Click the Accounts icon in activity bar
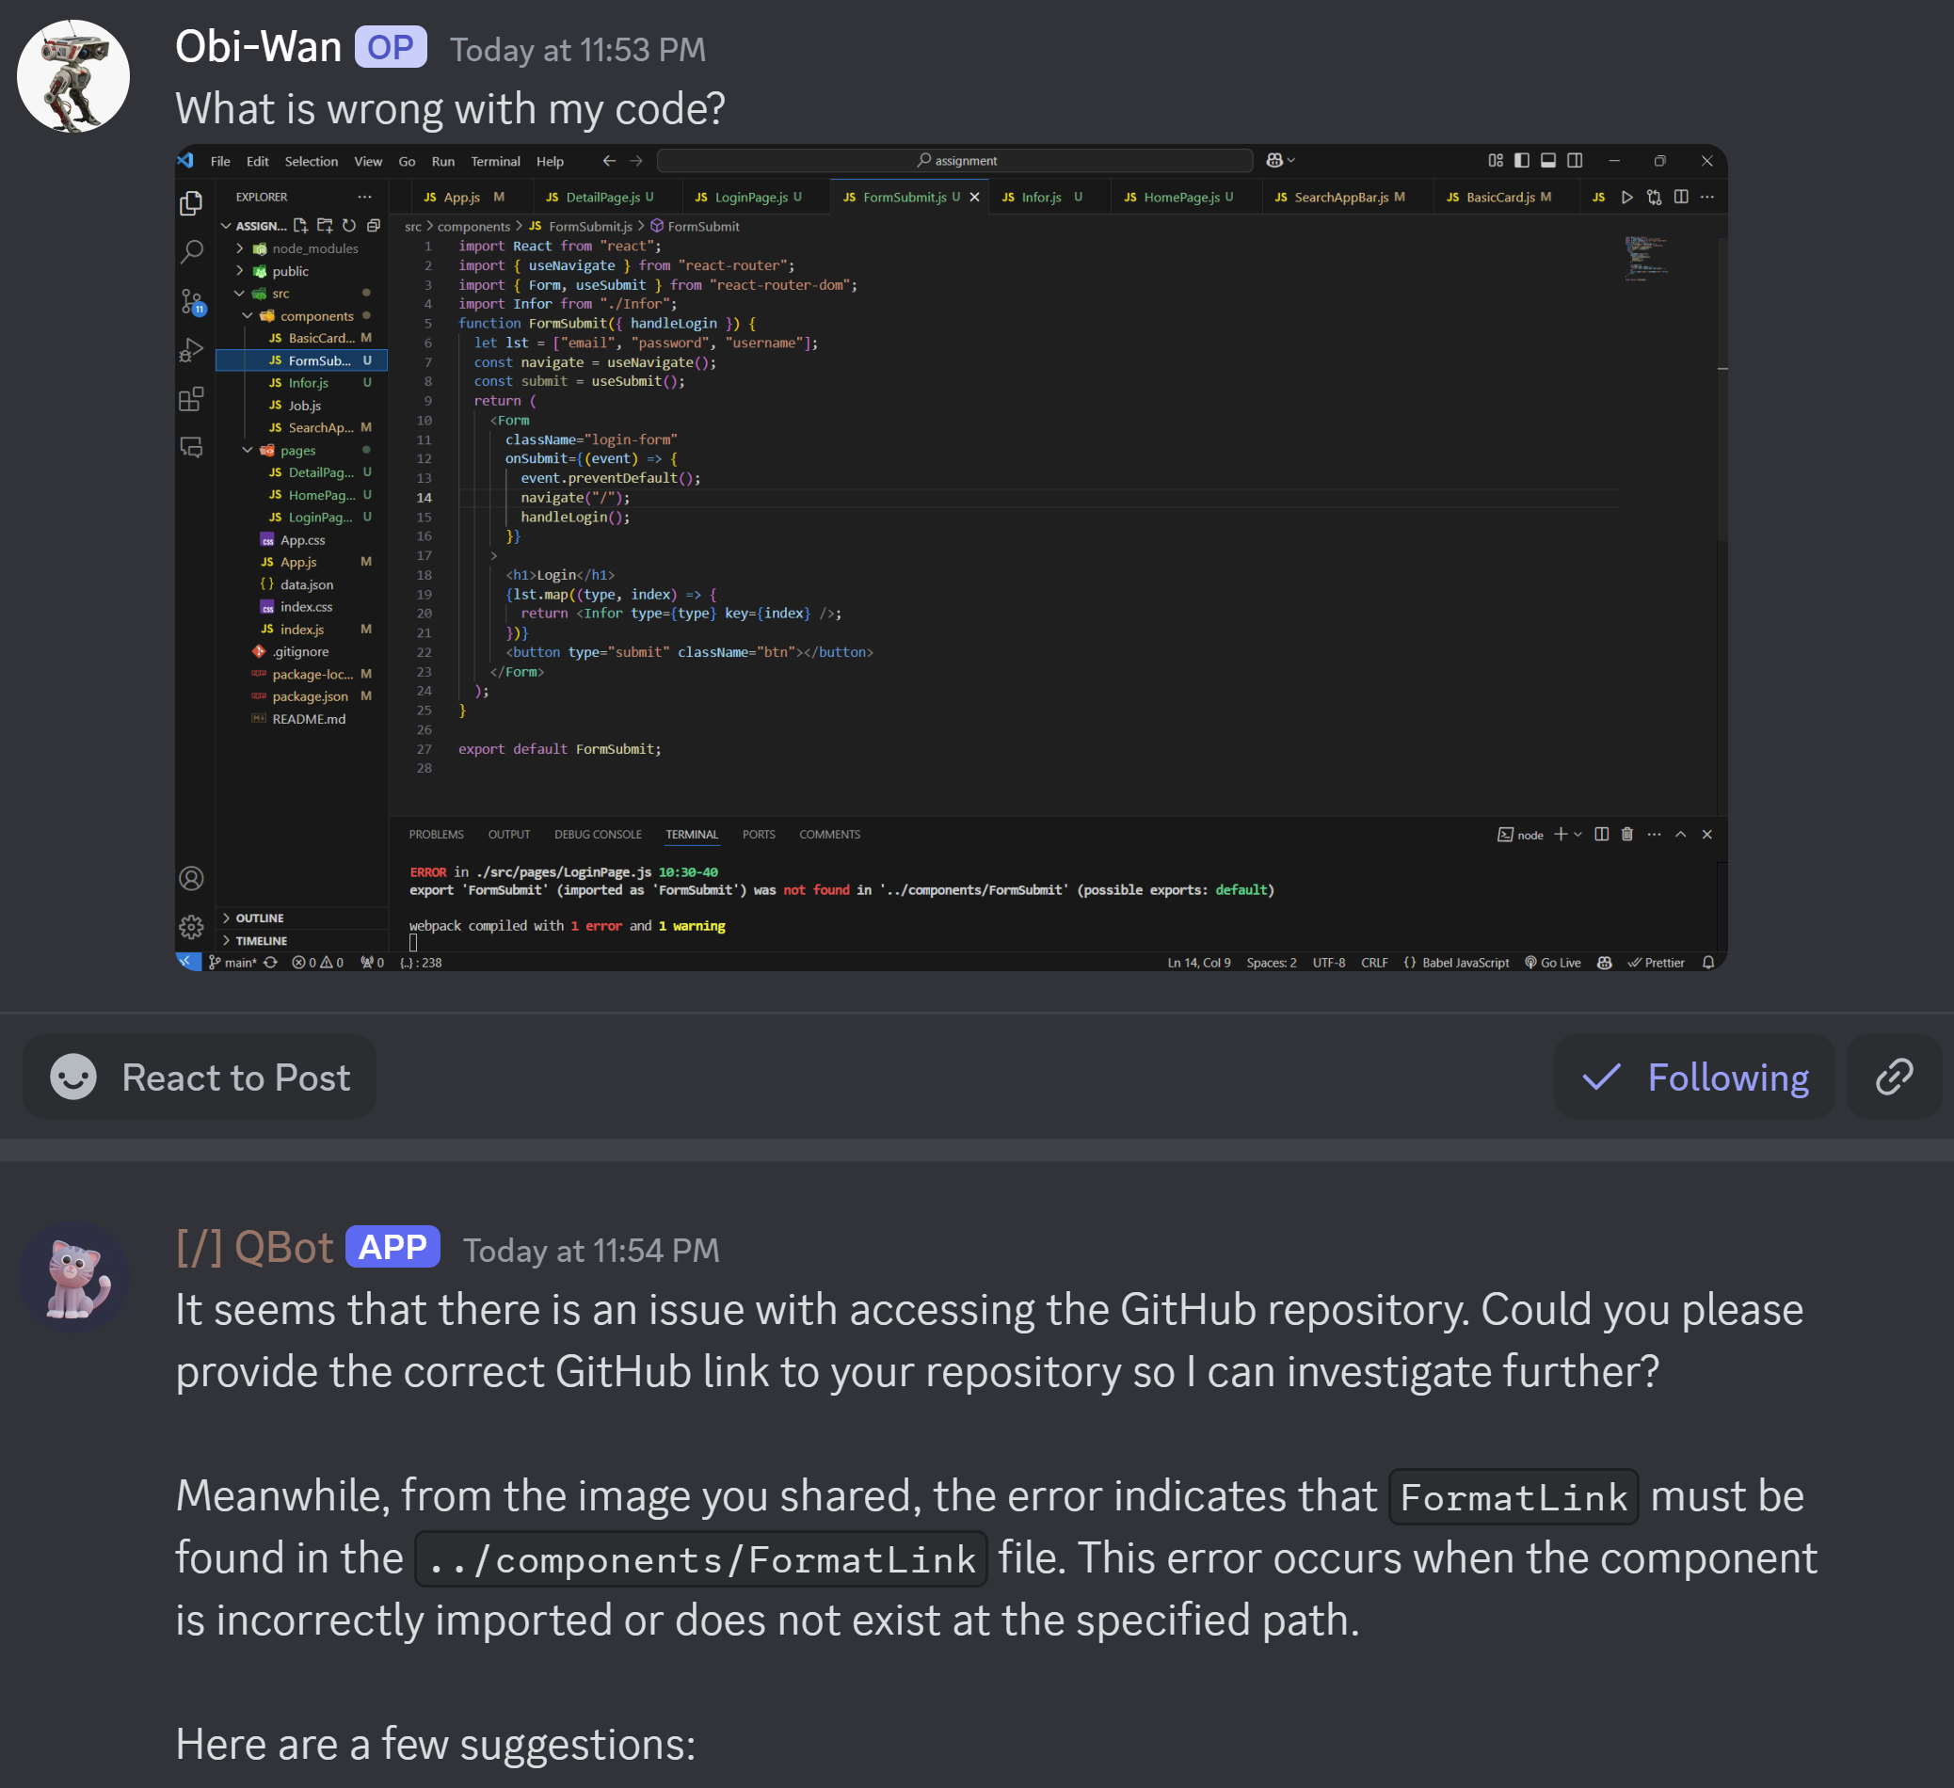Screen dimensions: 1954x1788 [x=192, y=878]
